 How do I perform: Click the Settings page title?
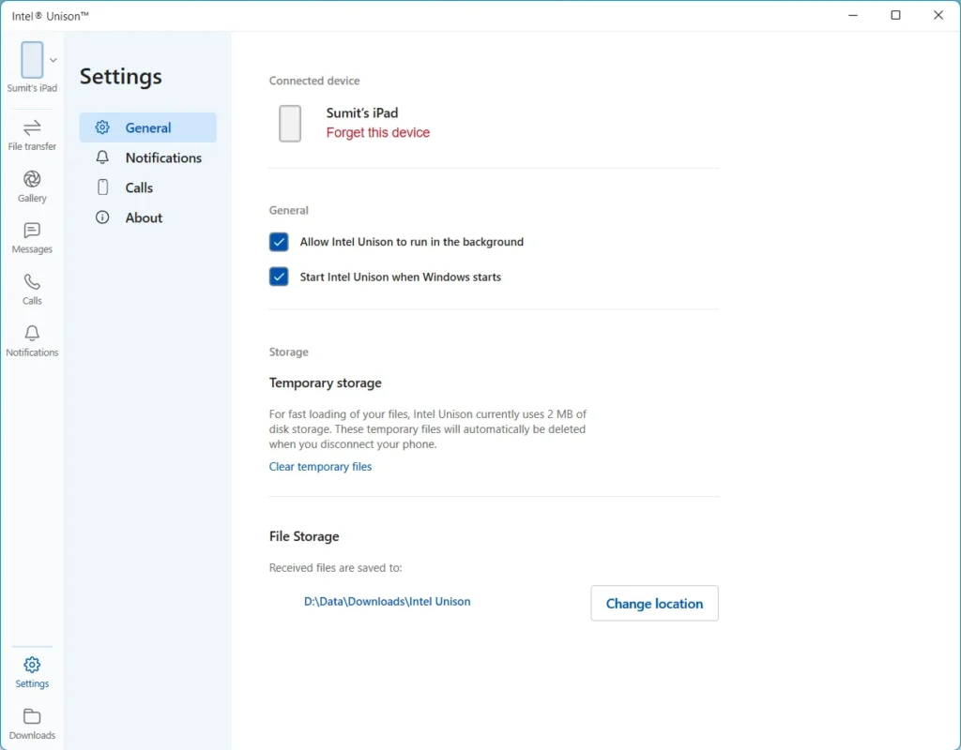point(121,77)
